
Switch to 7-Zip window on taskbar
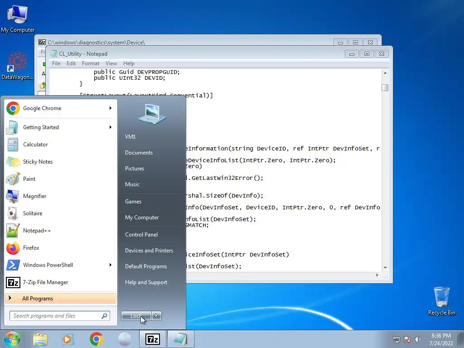(153, 339)
